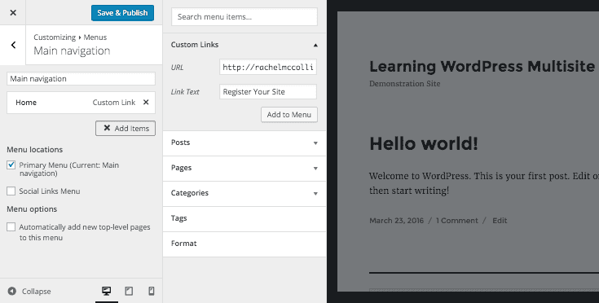Viewport: 599px width, 303px height.
Task: Open the Tags section
Action: click(244, 218)
